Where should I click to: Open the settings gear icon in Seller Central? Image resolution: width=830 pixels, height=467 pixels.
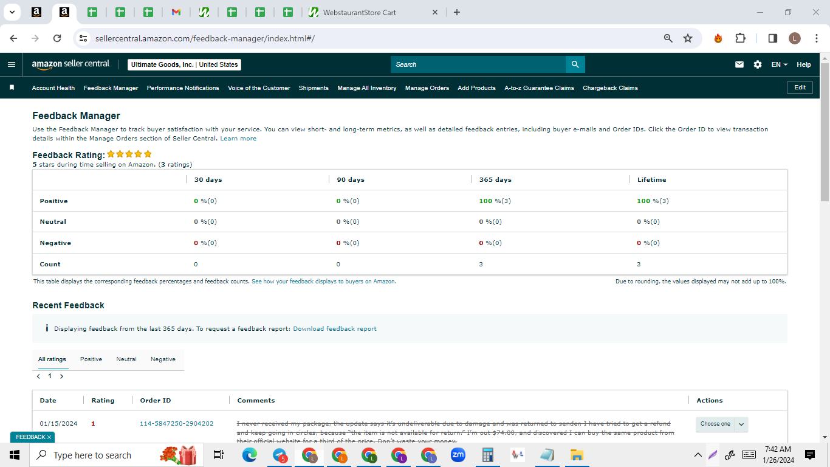coord(758,64)
